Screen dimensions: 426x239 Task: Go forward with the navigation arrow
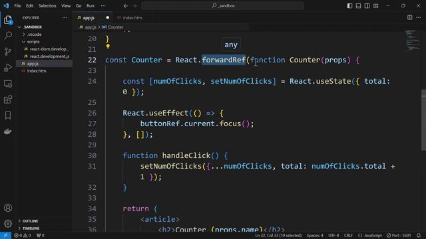[x=134, y=6]
